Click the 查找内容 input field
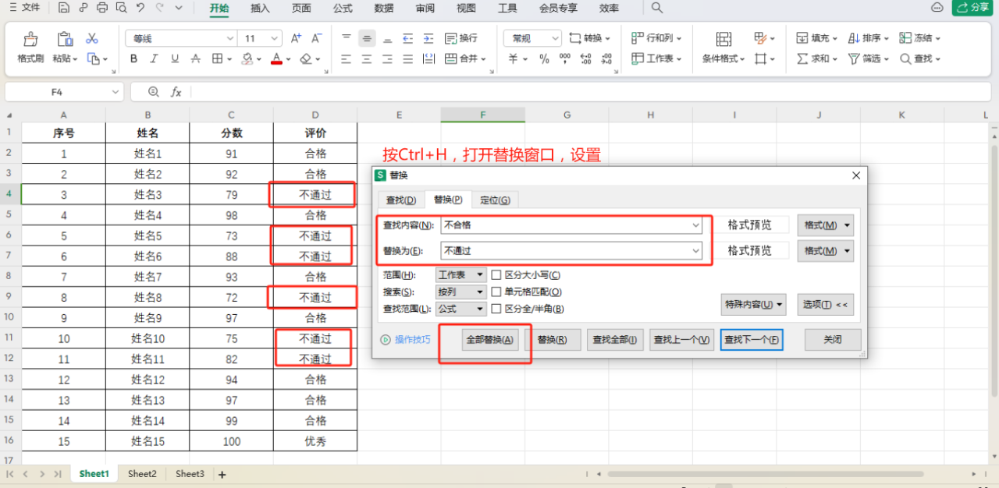This screenshot has width=999, height=488. (x=571, y=225)
